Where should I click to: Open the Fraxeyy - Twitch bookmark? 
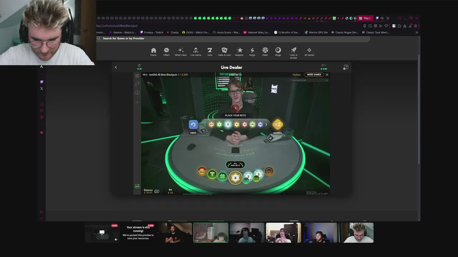click(x=152, y=32)
